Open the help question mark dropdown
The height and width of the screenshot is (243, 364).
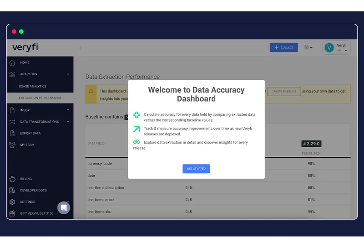point(308,47)
